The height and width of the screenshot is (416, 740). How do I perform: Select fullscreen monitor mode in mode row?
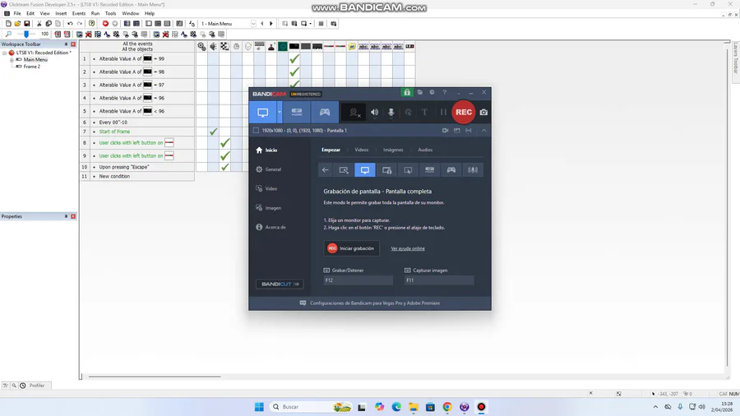365,170
